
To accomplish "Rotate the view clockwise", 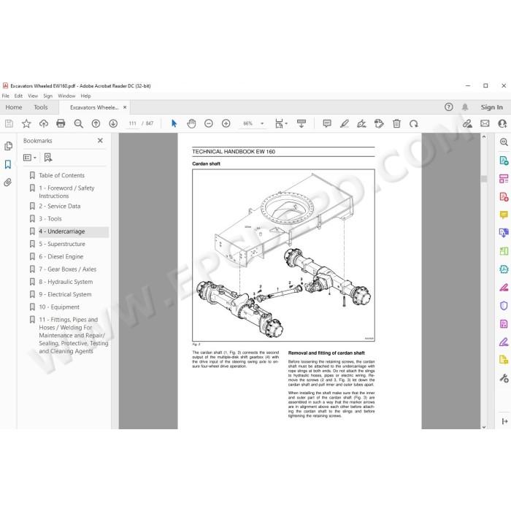I will pyautogui.click(x=414, y=123).
